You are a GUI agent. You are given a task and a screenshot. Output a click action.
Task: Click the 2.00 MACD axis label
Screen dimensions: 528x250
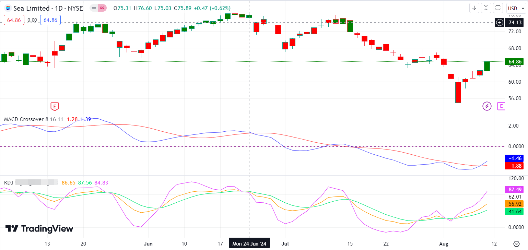513,126
